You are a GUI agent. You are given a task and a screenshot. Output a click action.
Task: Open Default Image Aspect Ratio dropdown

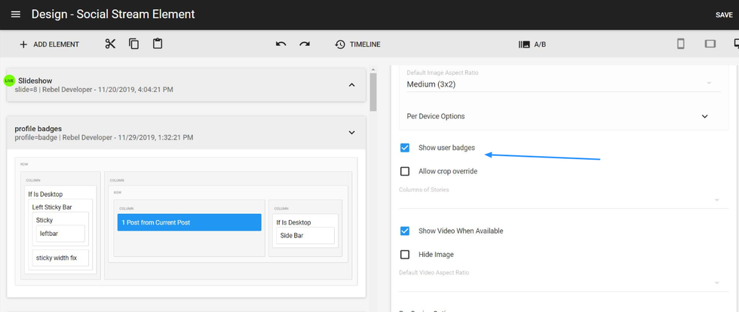coord(557,84)
